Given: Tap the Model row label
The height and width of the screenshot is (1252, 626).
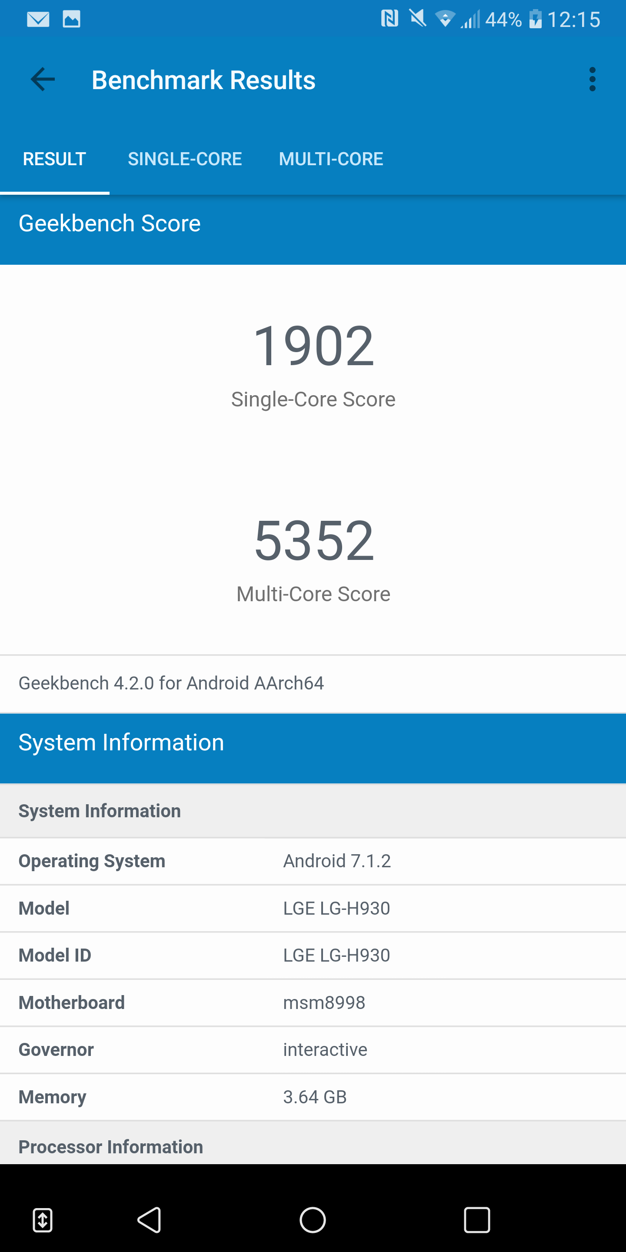Looking at the screenshot, I should tap(44, 908).
